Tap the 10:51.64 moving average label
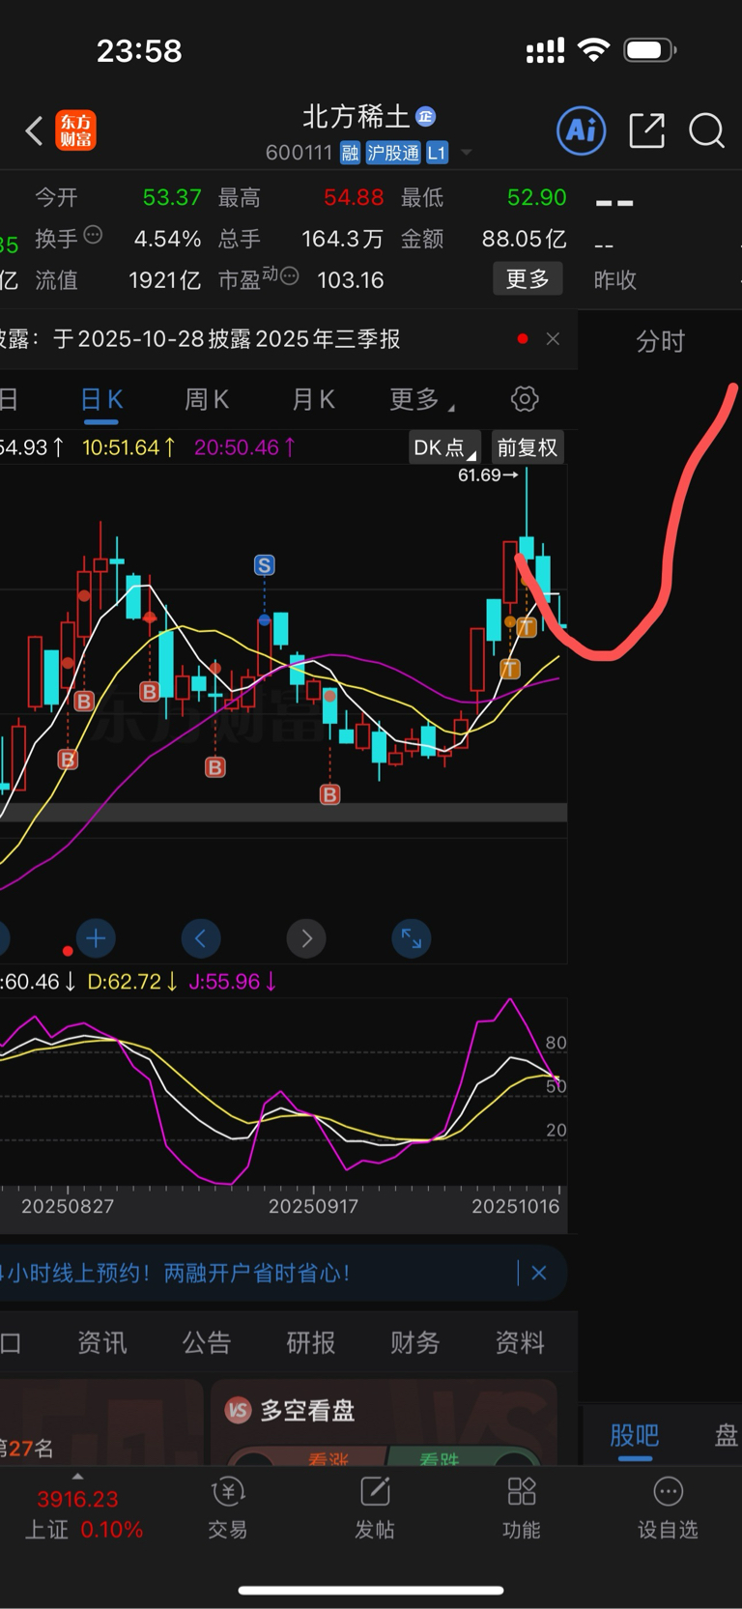 [129, 447]
